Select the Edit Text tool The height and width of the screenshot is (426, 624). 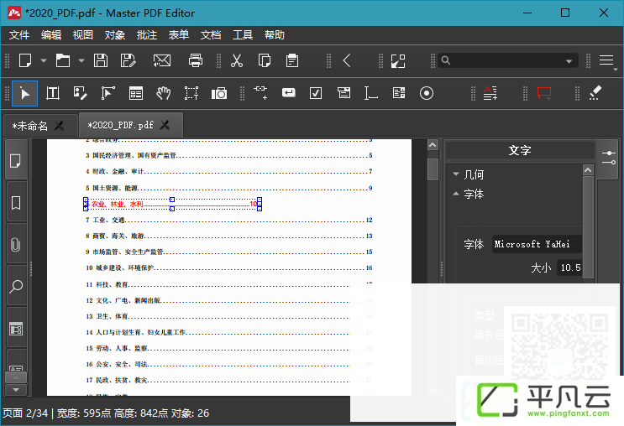click(x=53, y=93)
